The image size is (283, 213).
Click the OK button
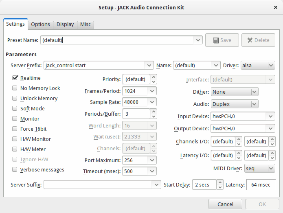pyautogui.click(x=262, y=204)
